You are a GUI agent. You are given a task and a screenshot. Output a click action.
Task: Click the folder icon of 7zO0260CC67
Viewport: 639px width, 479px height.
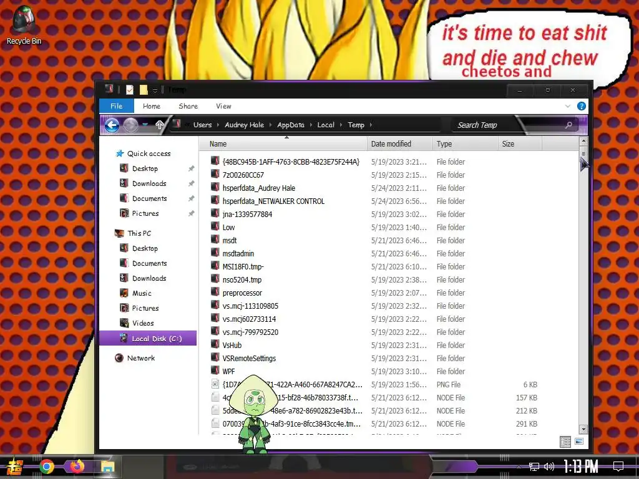coord(215,175)
